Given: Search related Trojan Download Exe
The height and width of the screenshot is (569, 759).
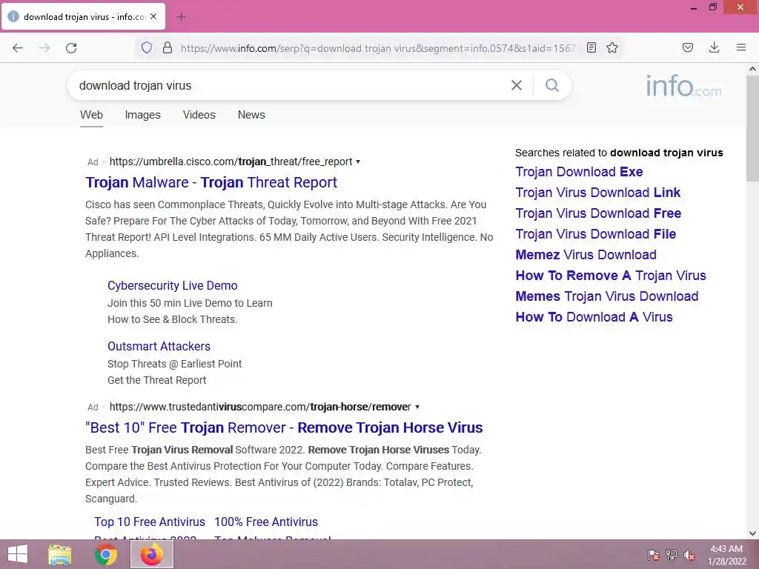Looking at the screenshot, I should [x=580, y=172].
